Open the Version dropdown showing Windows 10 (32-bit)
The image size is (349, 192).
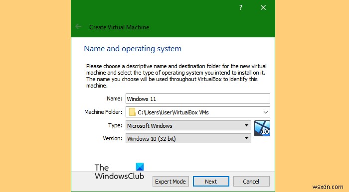[x=188, y=138]
